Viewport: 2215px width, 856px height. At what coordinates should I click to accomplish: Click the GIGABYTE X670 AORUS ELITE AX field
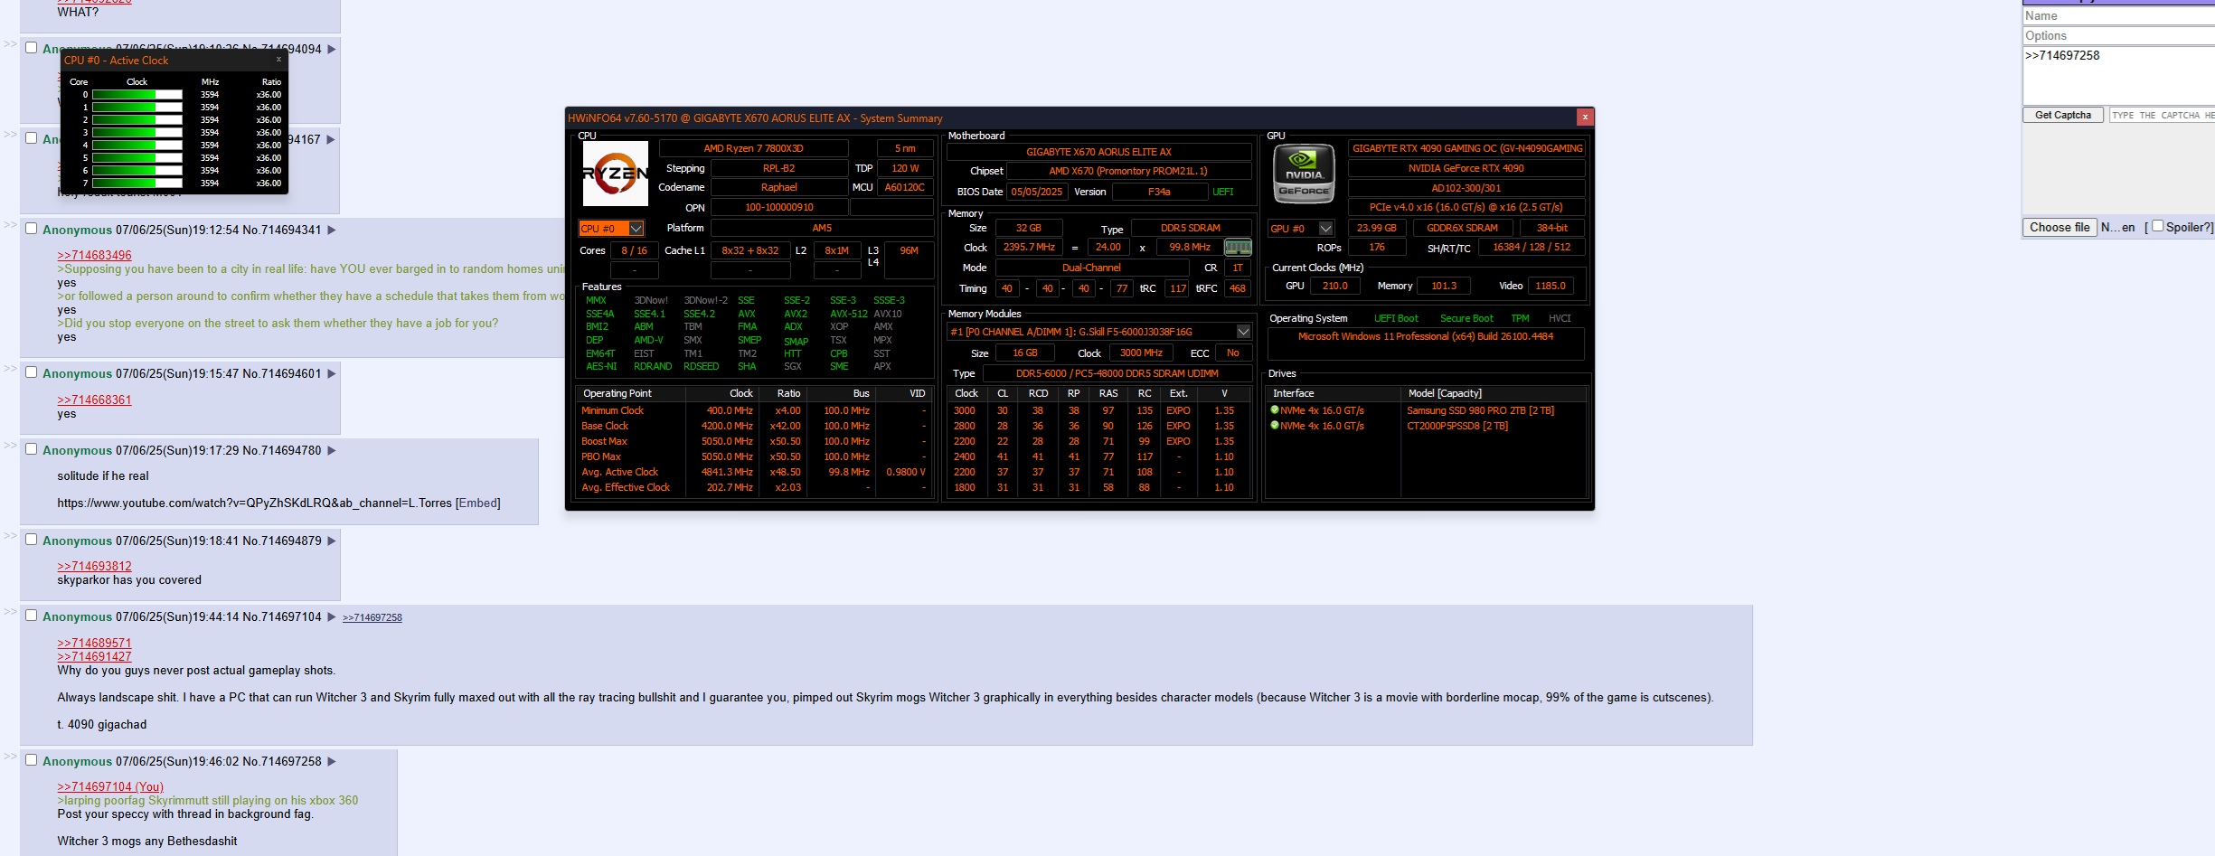tap(1098, 152)
